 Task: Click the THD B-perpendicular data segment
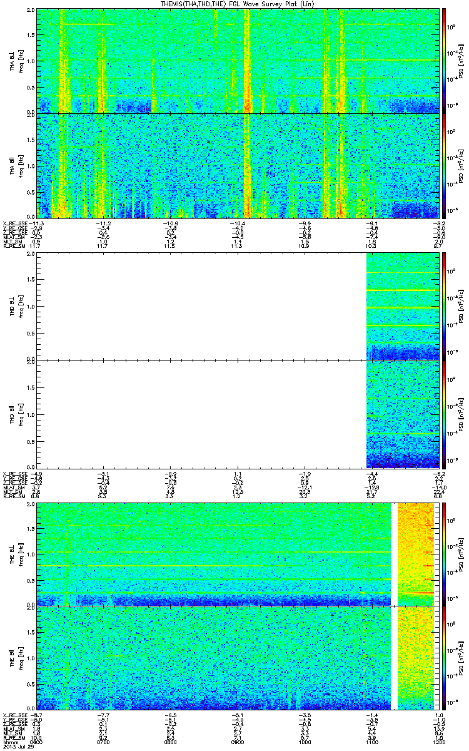click(401, 305)
